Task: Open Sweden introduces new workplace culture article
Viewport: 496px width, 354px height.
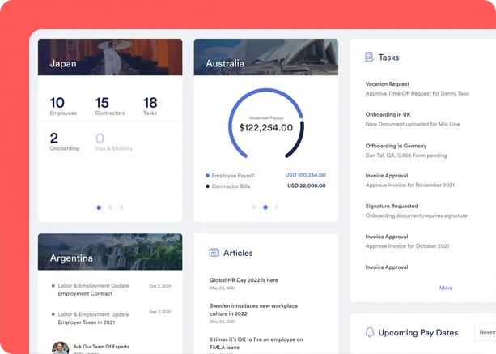Action: coord(253,313)
